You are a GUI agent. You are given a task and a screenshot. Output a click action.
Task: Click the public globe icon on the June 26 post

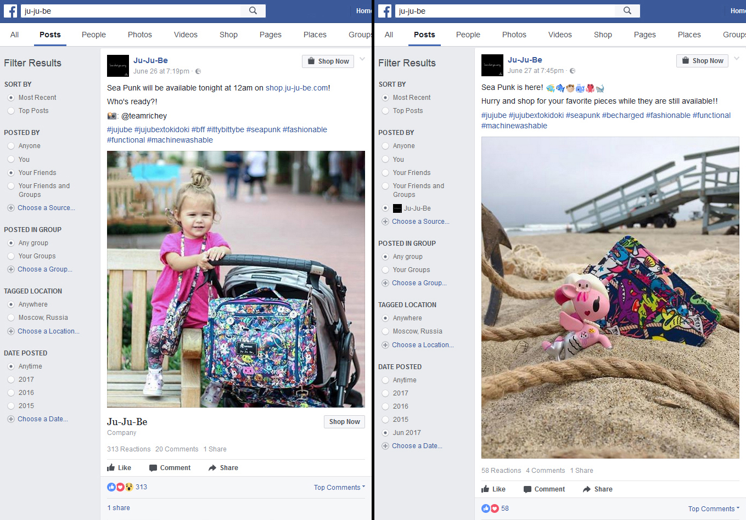(198, 71)
